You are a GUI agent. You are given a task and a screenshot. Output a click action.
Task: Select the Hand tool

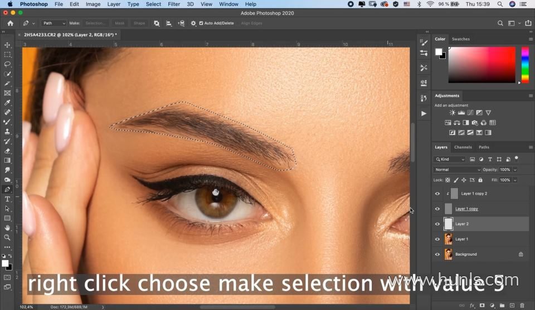[x=7, y=228]
